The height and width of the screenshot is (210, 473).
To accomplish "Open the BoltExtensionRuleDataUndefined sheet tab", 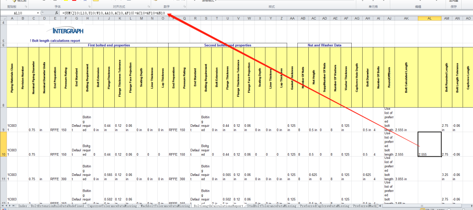I will click(x=56, y=206).
